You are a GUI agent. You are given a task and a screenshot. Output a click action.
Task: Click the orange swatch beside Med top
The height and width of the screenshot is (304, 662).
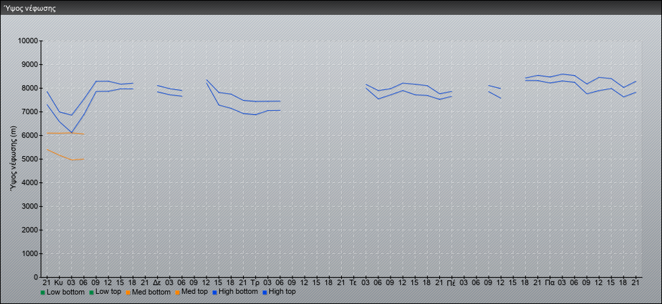[177, 293]
